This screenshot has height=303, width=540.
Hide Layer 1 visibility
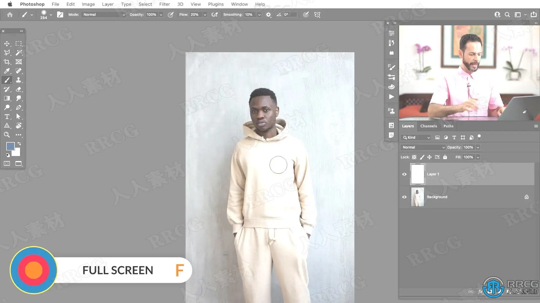404,174
